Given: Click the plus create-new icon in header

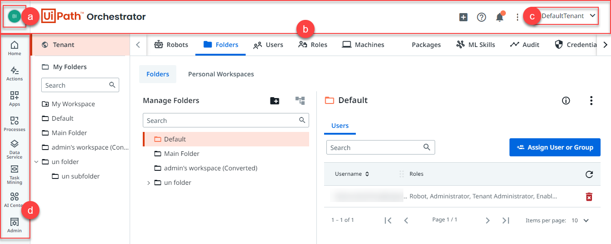Looking at the screenshot, I should (x=463, y=17).
